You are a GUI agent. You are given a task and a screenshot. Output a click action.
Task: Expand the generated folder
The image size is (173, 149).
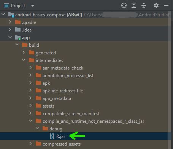coord(24,52)
